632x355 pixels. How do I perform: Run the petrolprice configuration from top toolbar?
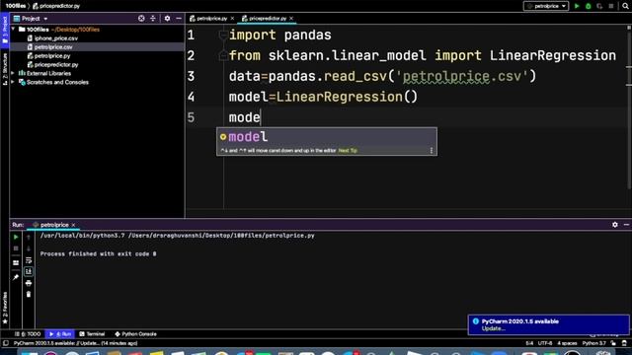click(577, 6)
